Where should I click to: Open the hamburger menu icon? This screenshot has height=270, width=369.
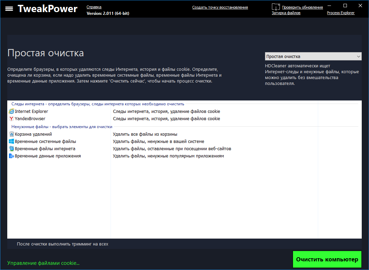9,9
